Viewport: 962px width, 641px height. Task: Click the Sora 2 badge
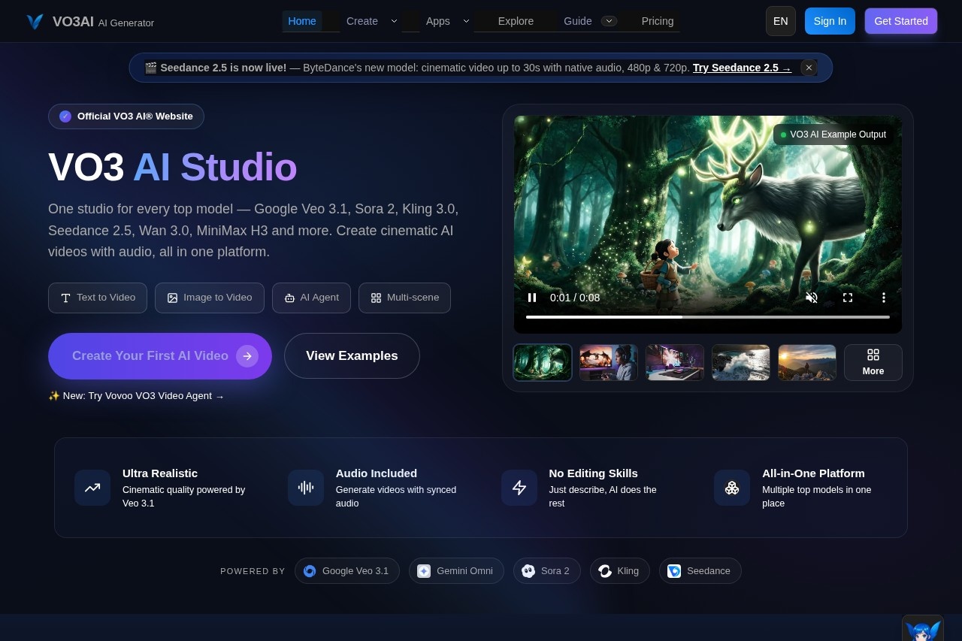coord(547,571)
